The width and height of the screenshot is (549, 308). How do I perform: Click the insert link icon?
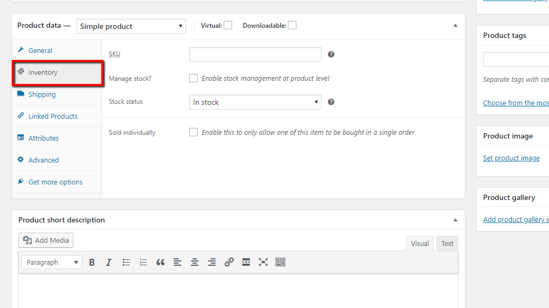229,262
